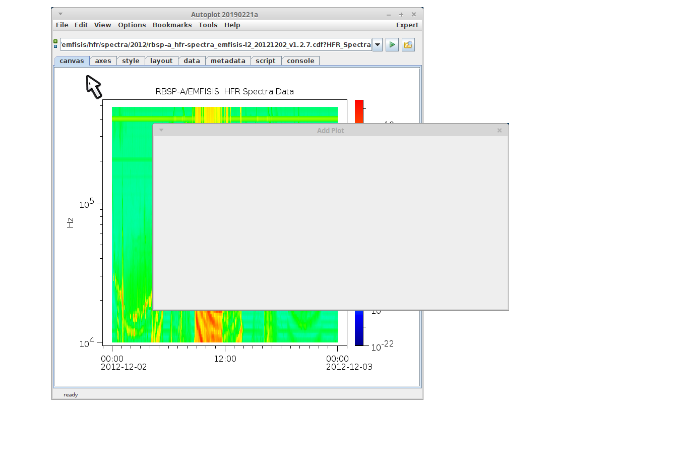
Task: Open the Tools menu
Action: 208,25
